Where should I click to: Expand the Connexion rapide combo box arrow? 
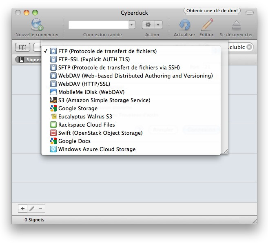[x=131, y=25]
